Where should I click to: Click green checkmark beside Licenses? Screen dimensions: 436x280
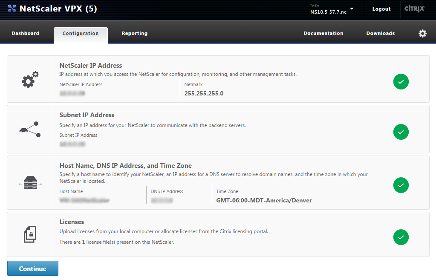[401, 237]
